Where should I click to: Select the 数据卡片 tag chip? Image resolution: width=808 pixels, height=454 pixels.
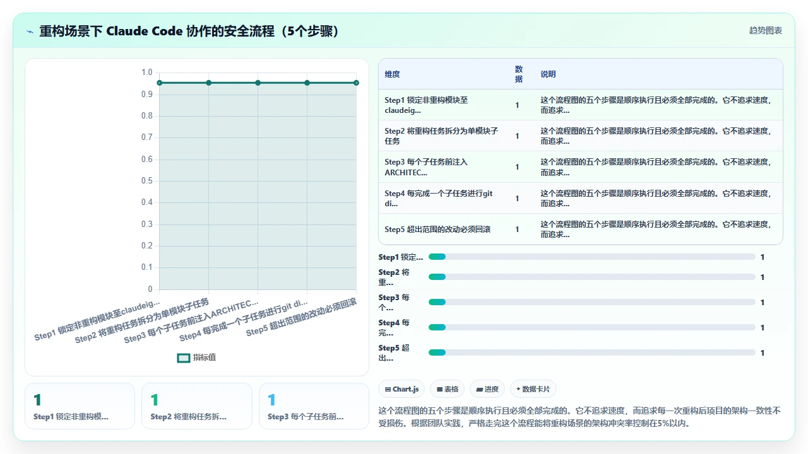(533, 389)
